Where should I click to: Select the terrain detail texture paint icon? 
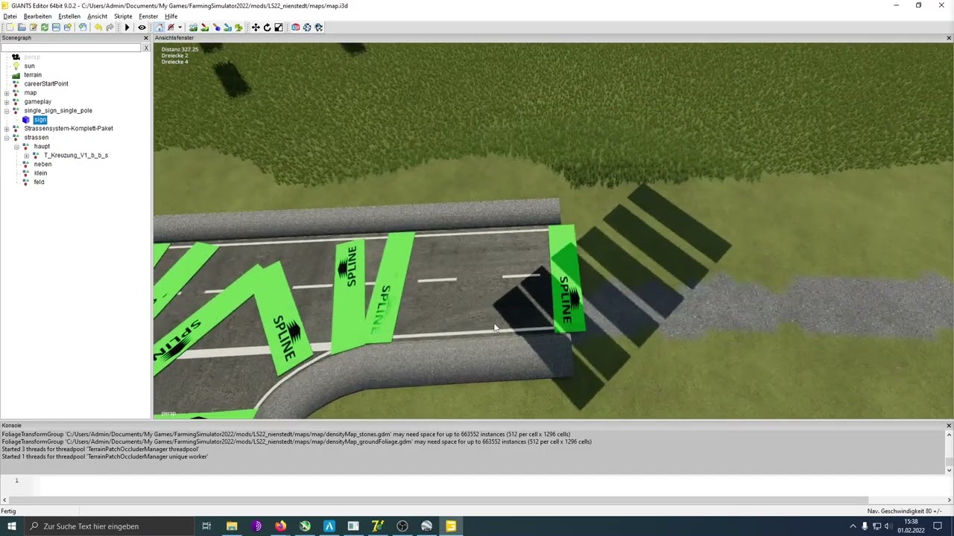click(x=204, y=28)
